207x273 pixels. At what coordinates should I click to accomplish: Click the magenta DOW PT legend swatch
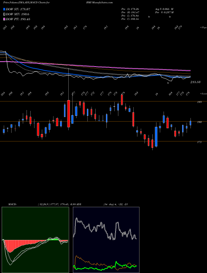[5, 19]
